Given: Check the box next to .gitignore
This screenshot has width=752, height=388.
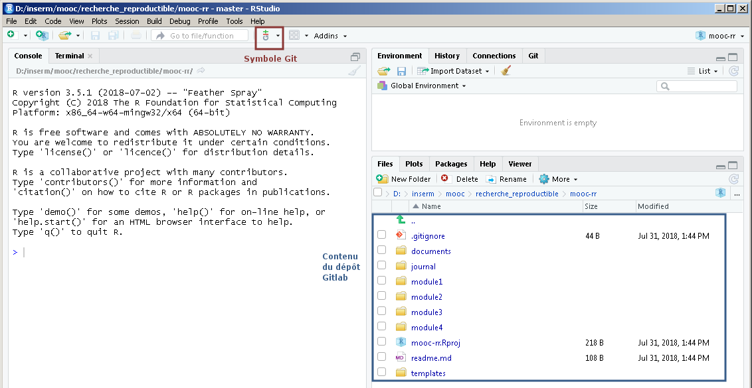Looking at the screenshot, I should point(381,235).
